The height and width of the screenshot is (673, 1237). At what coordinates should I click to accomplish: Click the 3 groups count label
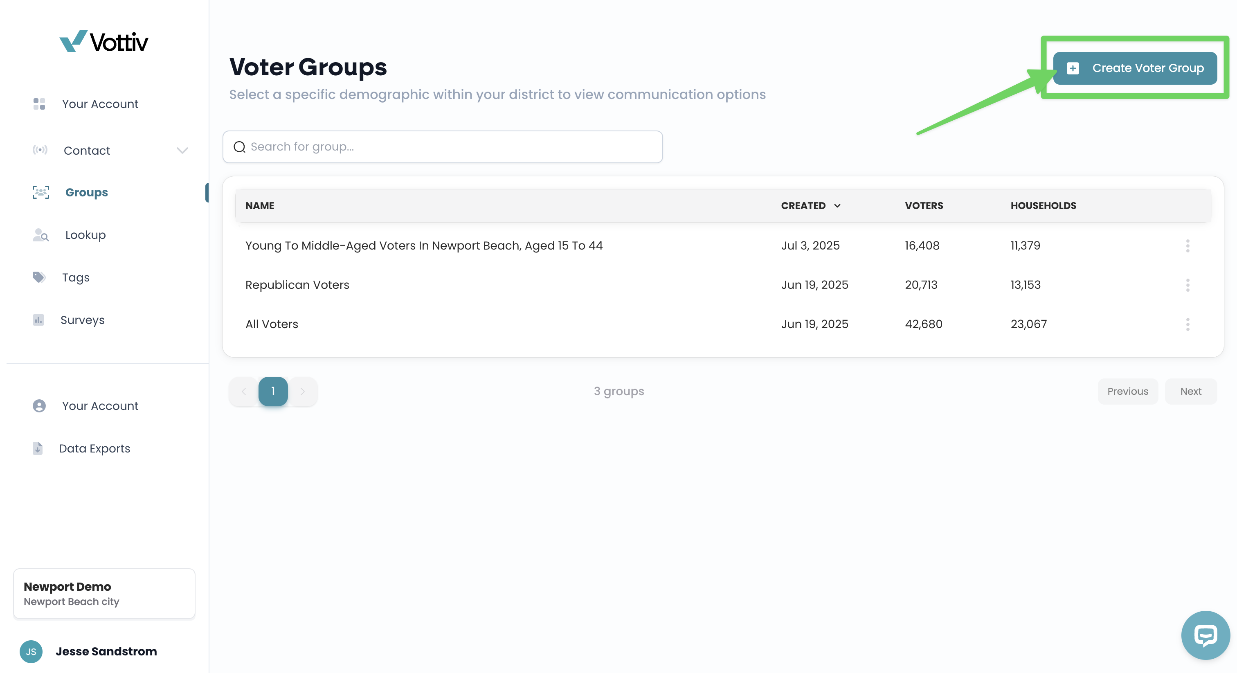click(x=618, y=392)
